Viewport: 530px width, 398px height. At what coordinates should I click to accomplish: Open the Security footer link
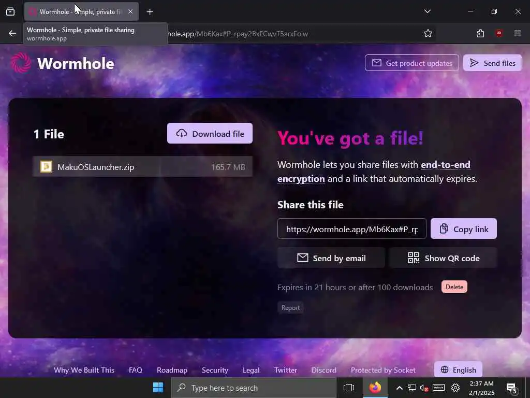[x=215, y=370]
